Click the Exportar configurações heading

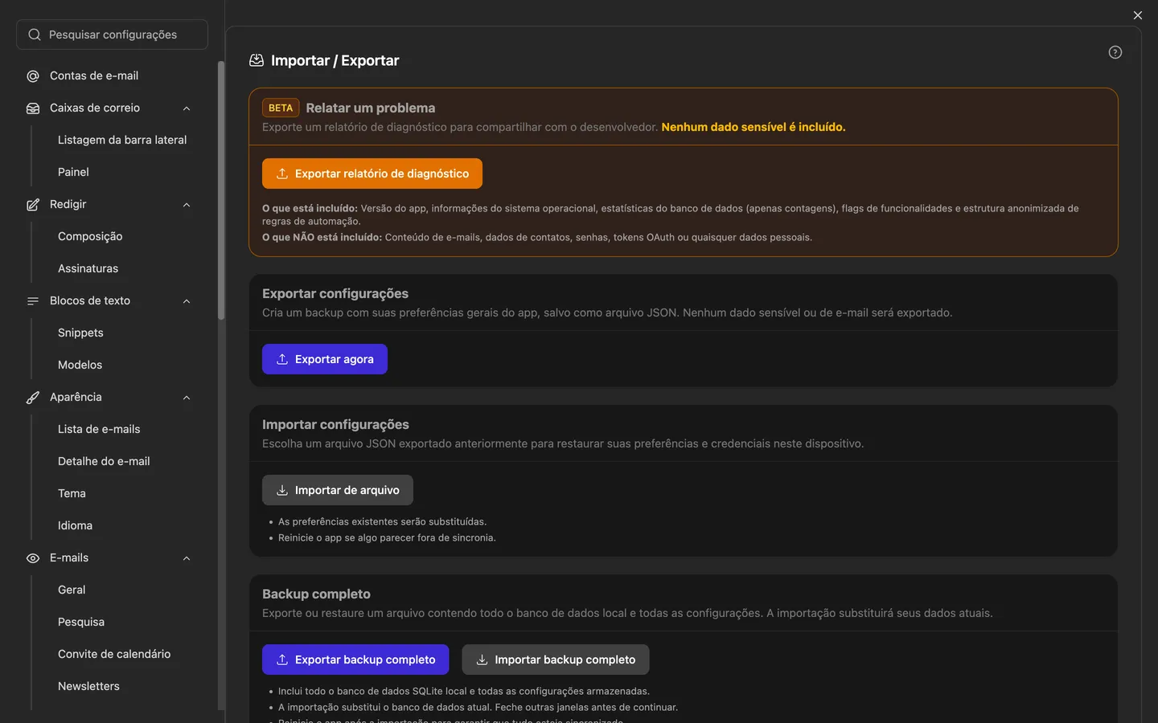point(335,293)
